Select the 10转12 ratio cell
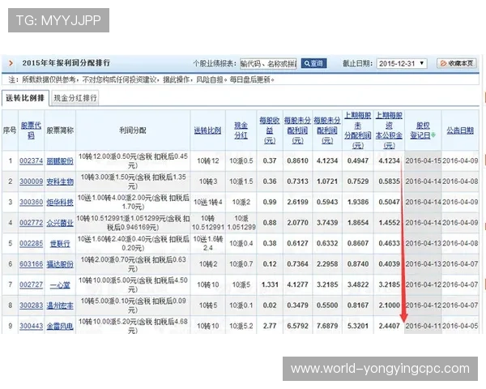Viewport: 486px width, 389px height. pyautogui.click(x=207, y=160)
